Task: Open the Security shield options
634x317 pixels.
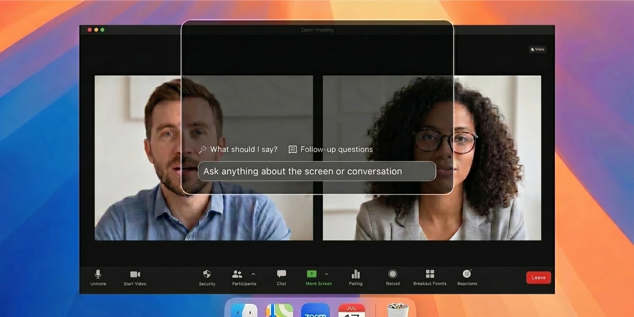Action: [207, 278]
